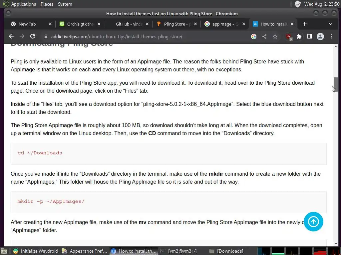
Task: Click the blue scroll-to-top arrow button
Action: 313,221
